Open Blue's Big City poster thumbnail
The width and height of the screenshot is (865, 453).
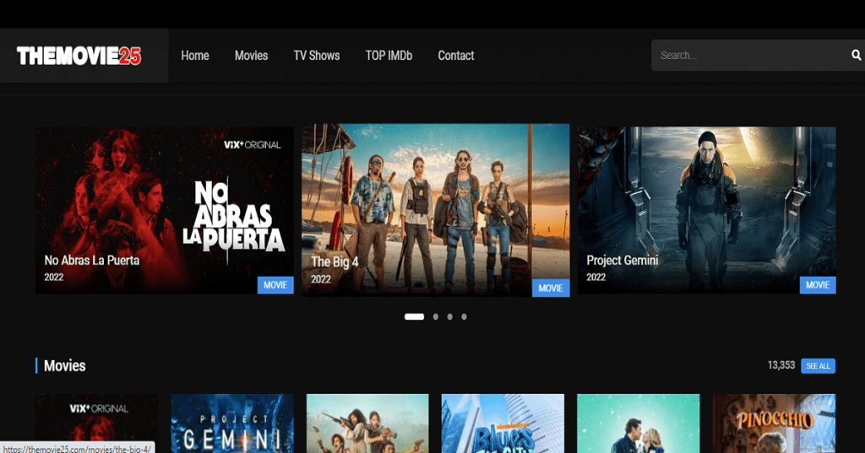pyautogui.click(x=503, y=423)
